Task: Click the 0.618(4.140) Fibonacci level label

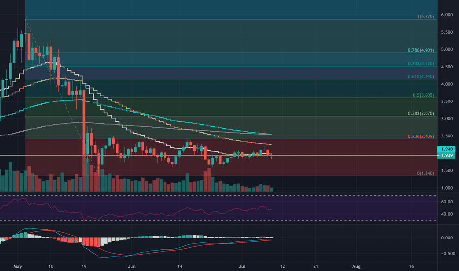Action: pyautogui.click(x=421, y=76)
